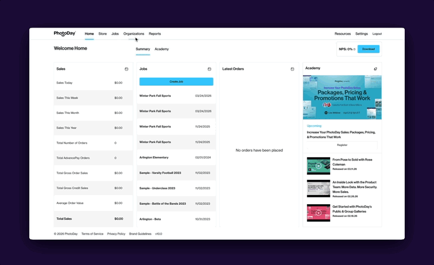Select the Total AdvancePay Orders row
The width and height of the screenshot is (434, 265).
coord(93,158)
